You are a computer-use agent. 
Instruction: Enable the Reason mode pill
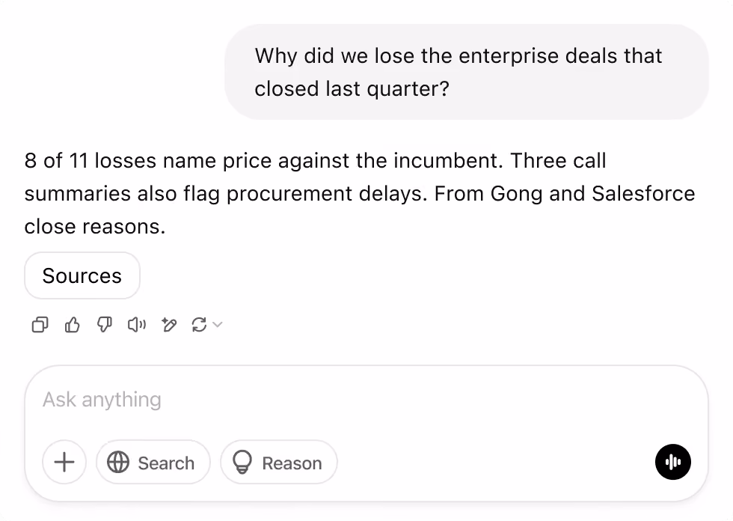pos(278,462)
